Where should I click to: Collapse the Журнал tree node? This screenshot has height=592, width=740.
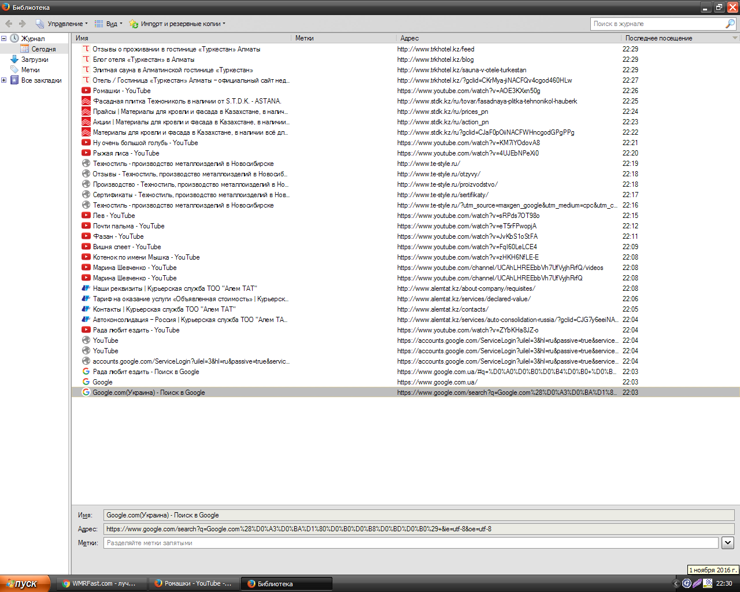tap(3, 39)
